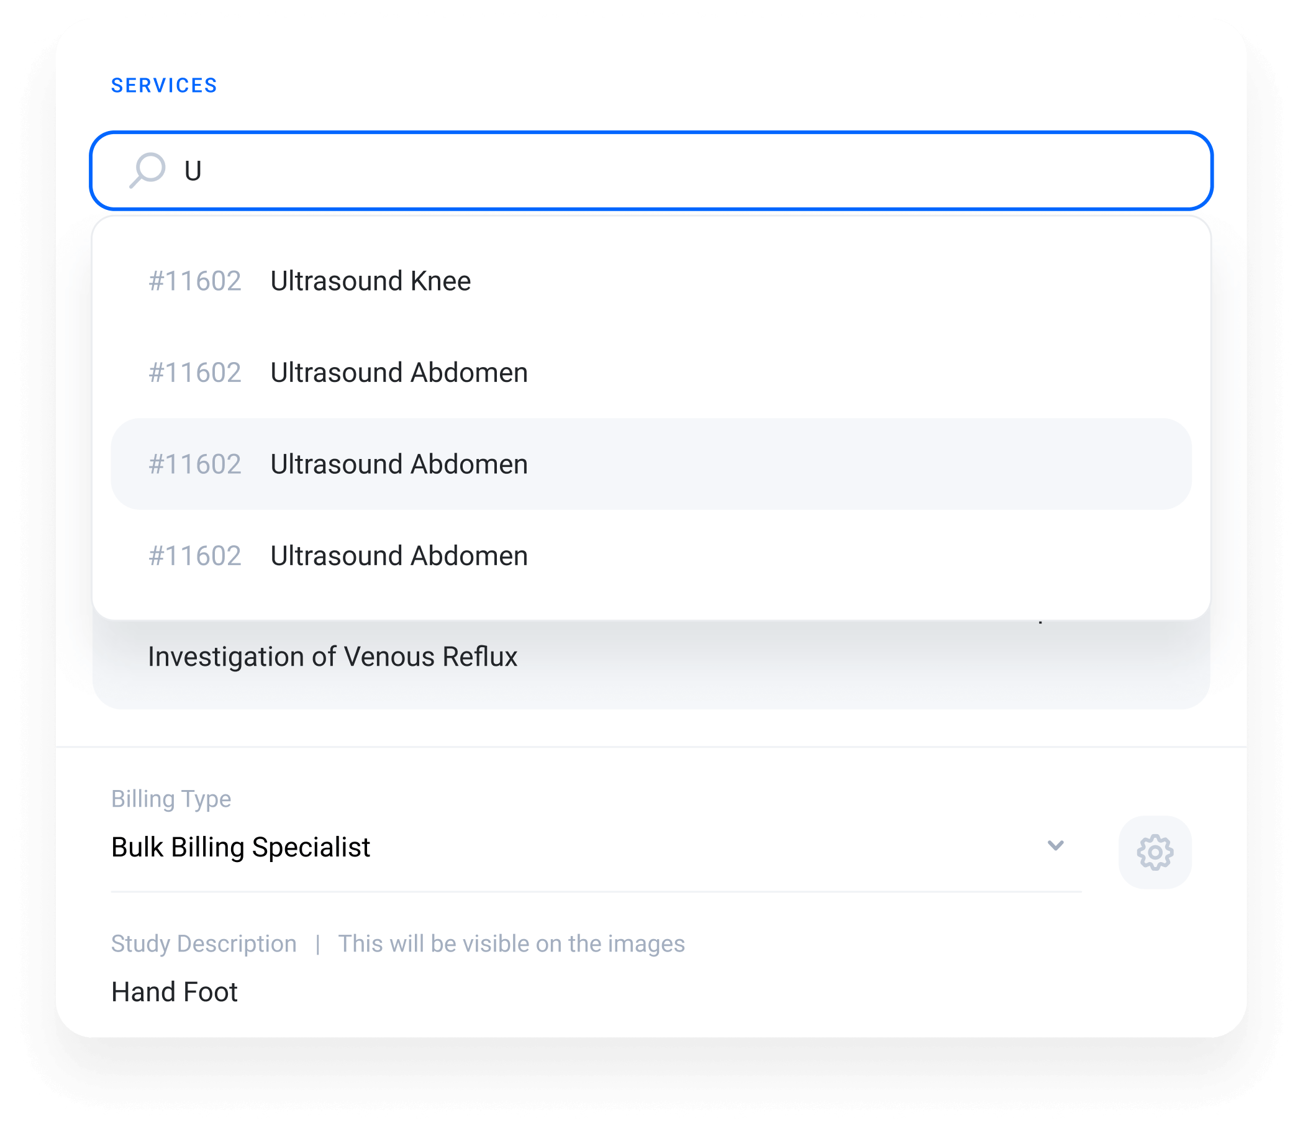Choose the highlighted Ultrasound Abdomen entry
The image size is (1303, 1131).
[x=399, y=464]
